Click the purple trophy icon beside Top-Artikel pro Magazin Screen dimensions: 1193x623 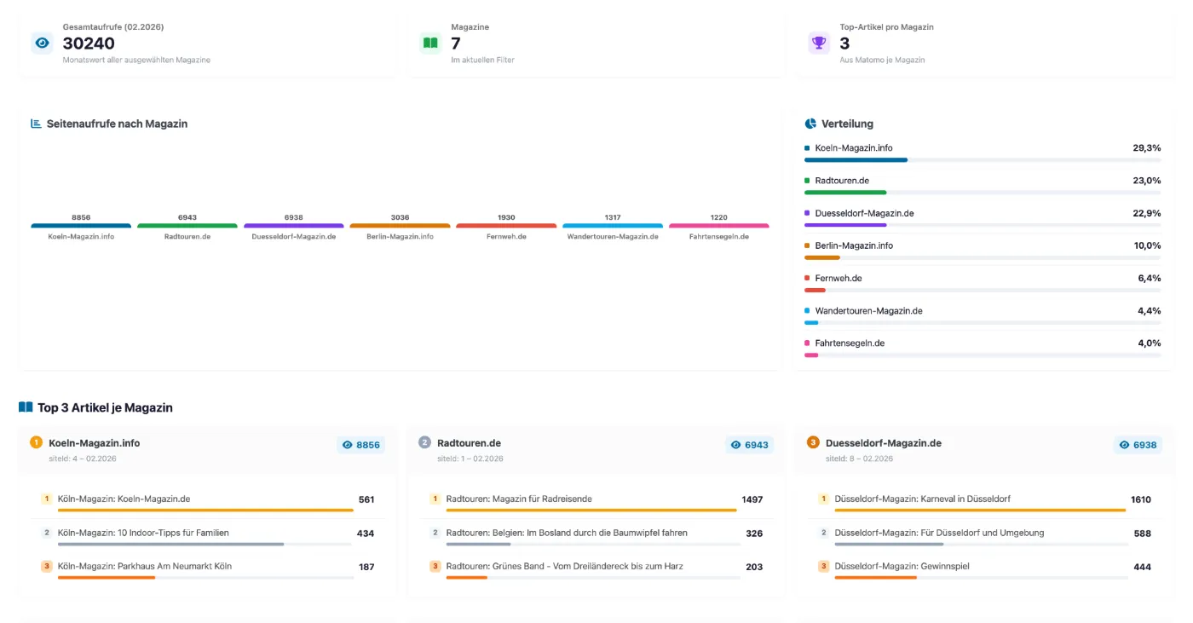819,43
